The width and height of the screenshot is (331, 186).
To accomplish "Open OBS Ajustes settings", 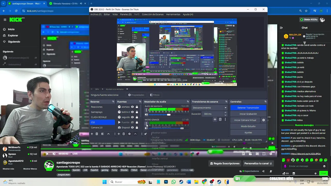I will point(248,133).
